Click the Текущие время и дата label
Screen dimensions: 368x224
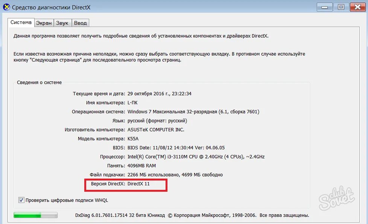pyautogui.click(x=99, y=94)
